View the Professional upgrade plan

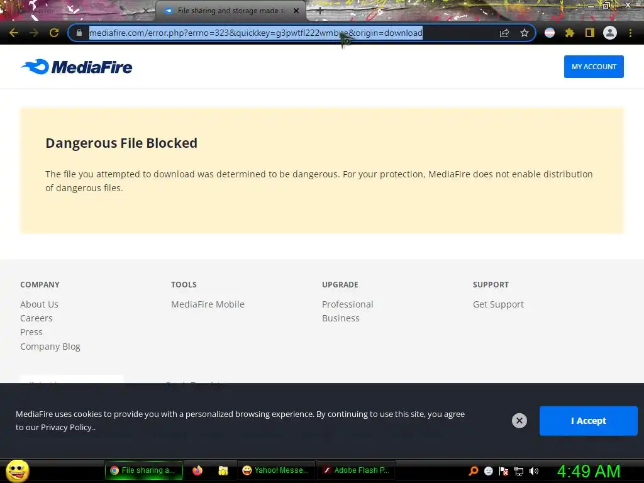(347, 304)
